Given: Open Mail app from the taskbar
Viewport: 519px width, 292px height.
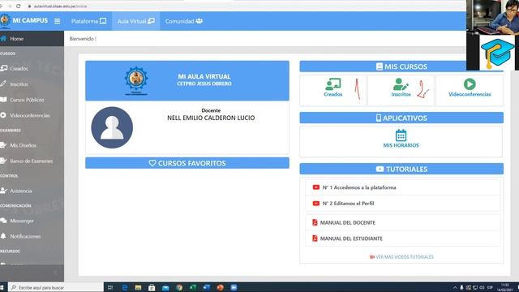Looking at the screenshot, I should coord(165,287).
